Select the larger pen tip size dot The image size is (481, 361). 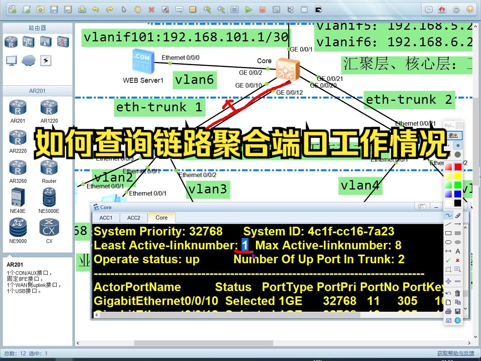point(458,154)
